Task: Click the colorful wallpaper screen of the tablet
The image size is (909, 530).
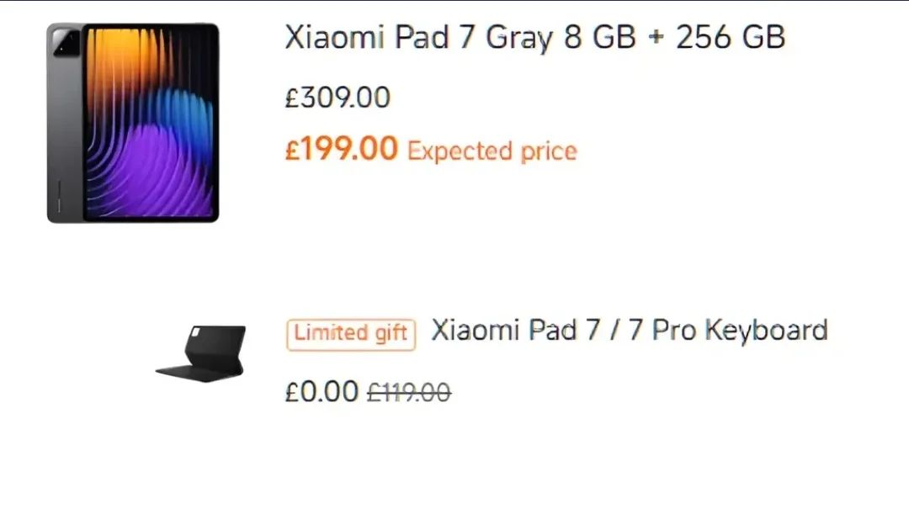Action: pos(151,123)
